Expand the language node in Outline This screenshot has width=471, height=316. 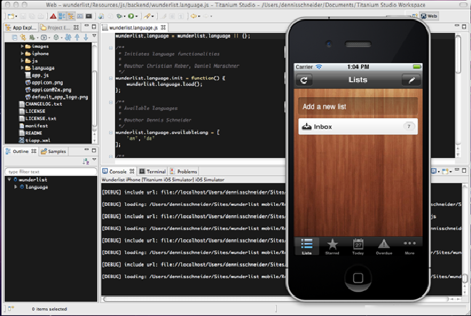(x=16, y=187)
